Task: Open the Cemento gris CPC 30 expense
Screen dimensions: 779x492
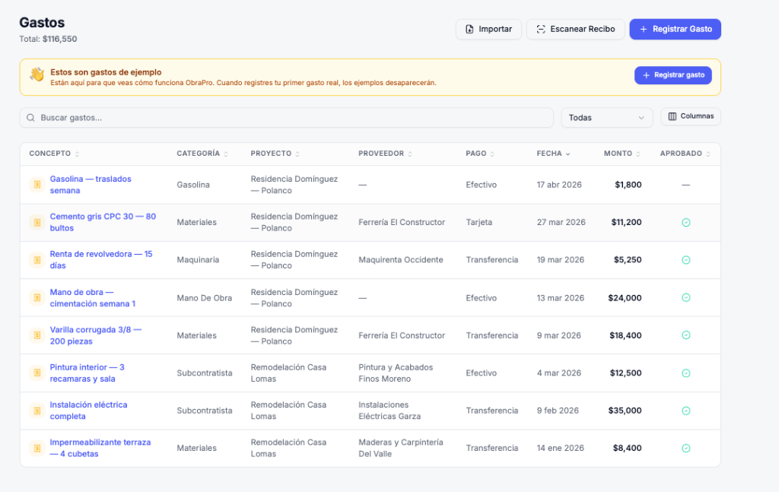Action: (x=103, y=222)
